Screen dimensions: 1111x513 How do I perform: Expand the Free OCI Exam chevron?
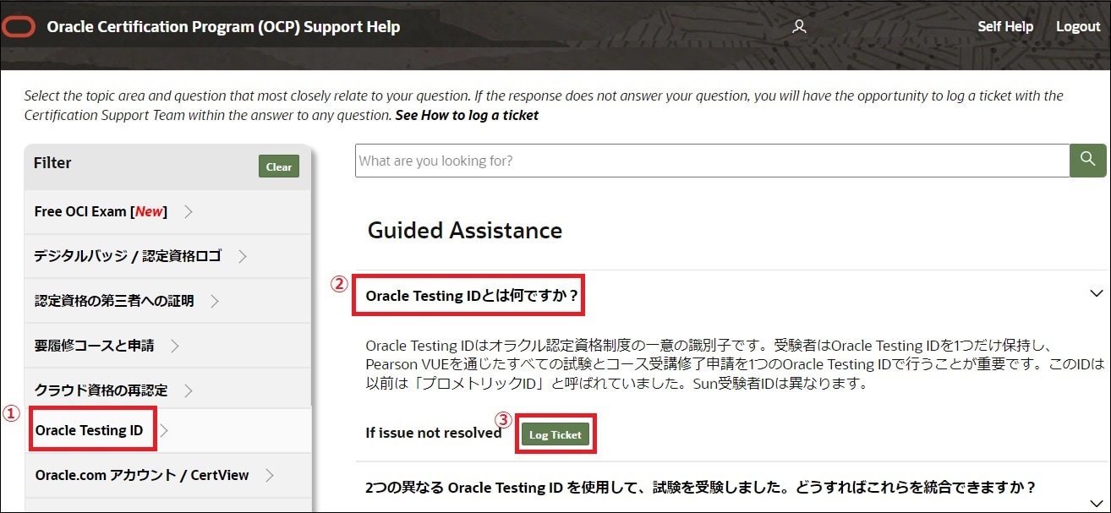click(x=189, y=211)
